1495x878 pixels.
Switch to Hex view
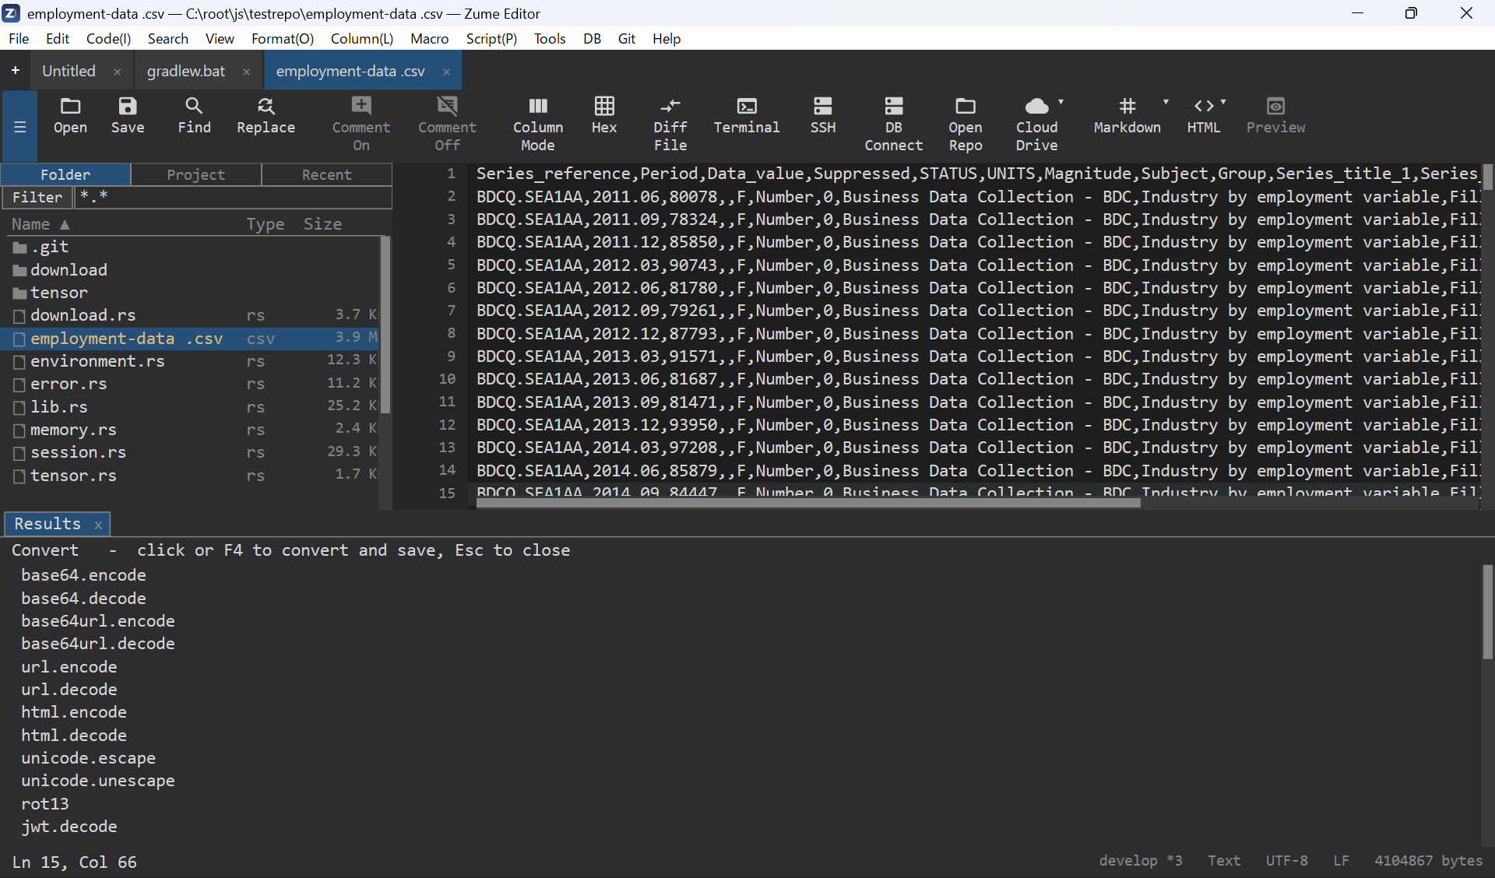604,116
